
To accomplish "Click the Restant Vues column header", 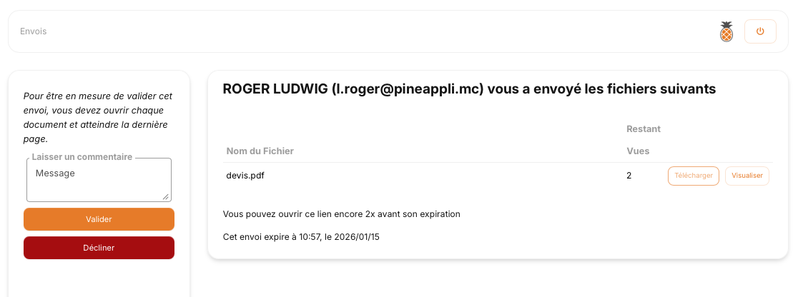I will pyautogui.click(x=643, y=140).
